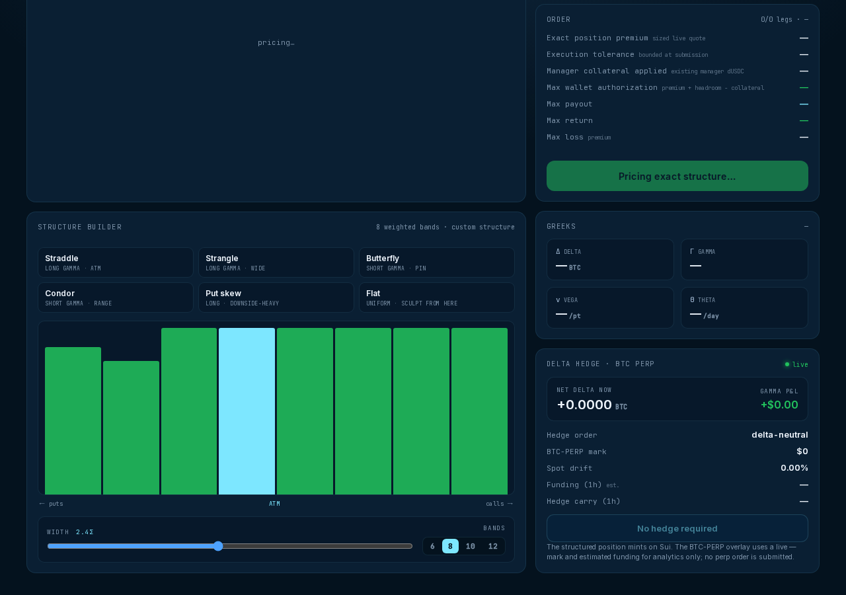Set bands to 12
This screenshot has height=595, width=846.
[x=493, y=546]
